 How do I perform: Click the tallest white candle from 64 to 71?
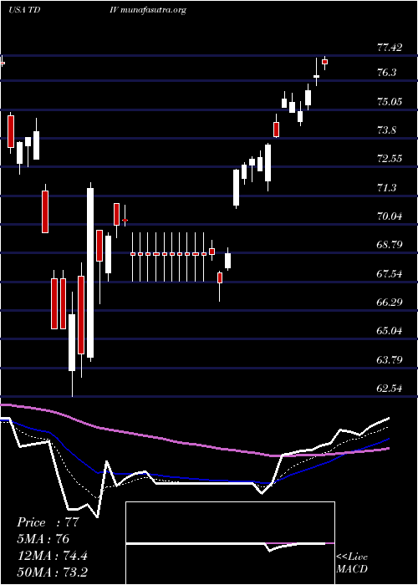tap(90, 272)
